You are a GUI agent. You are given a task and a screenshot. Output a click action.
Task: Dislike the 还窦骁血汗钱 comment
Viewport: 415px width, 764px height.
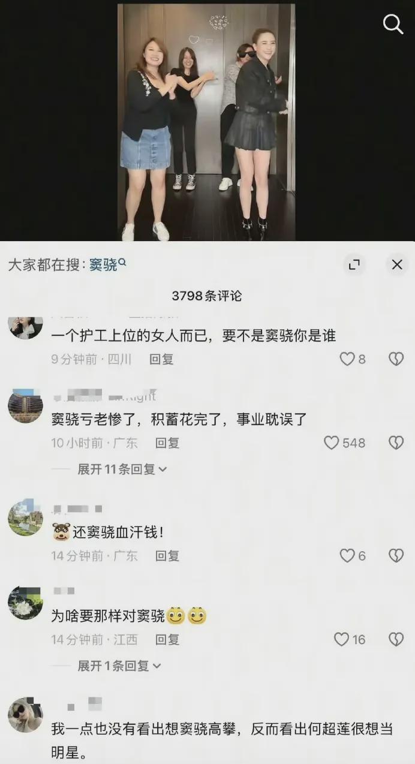tap(396, 556)
